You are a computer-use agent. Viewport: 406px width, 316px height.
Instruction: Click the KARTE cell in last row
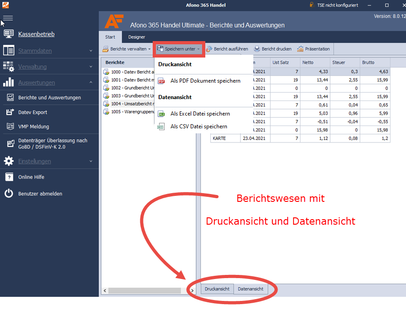coord(225,138)
